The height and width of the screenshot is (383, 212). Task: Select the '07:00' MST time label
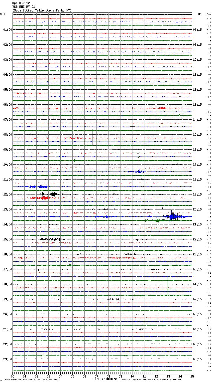tap(7, 120)
